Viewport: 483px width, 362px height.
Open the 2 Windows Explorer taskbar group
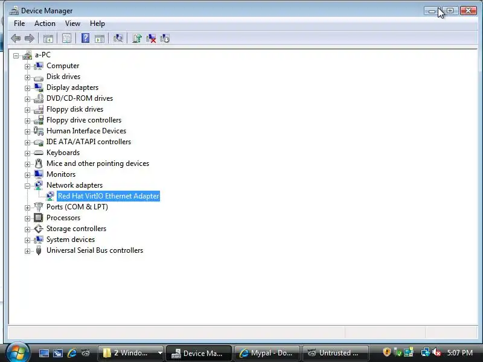click(132, 353)
